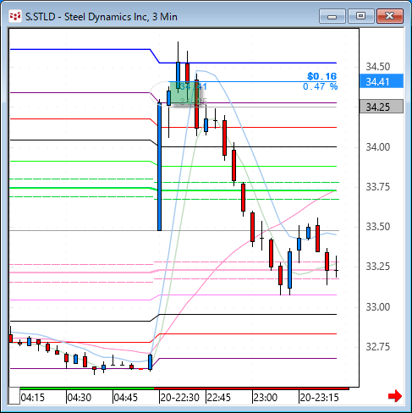Click the 20-22:30 time axis label
The height and width of the screenshot is (413, 412).
coord(180,398)
